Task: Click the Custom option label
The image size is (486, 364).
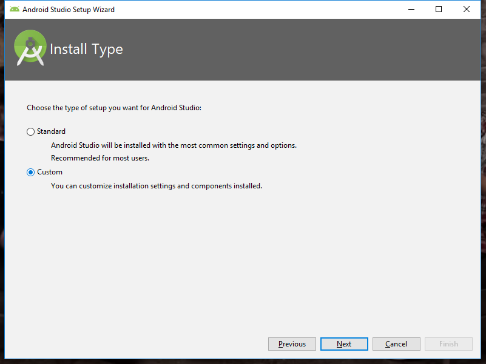Action: 50,172
